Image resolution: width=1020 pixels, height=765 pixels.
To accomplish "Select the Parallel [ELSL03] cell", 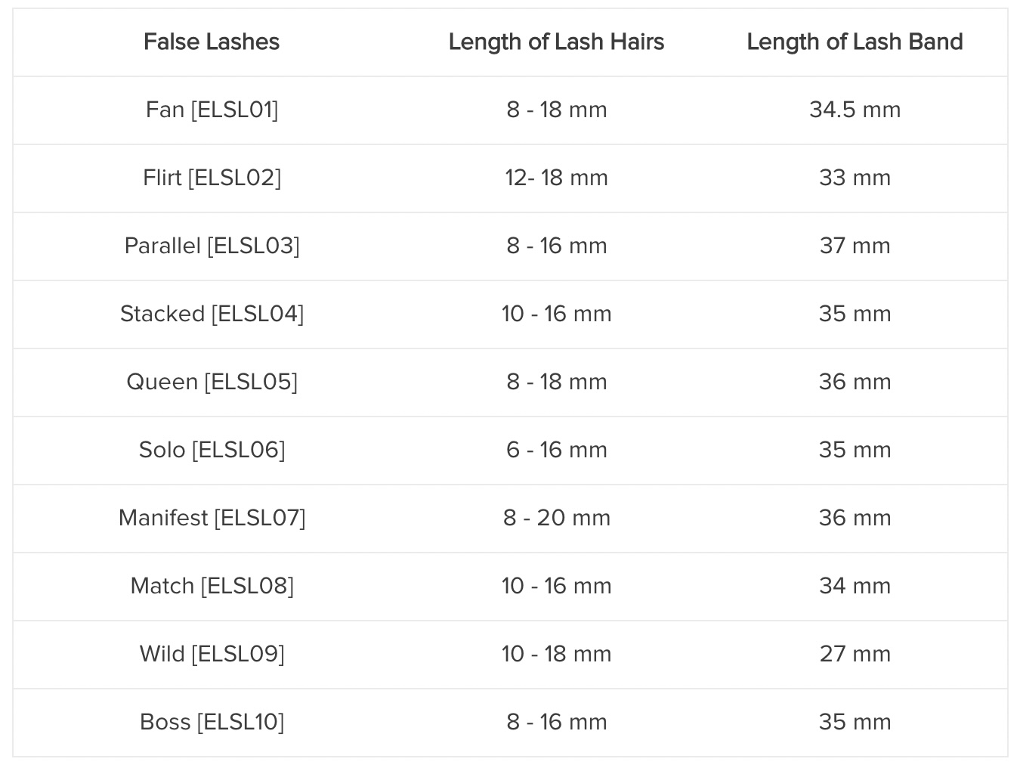I will pos(212,246).
